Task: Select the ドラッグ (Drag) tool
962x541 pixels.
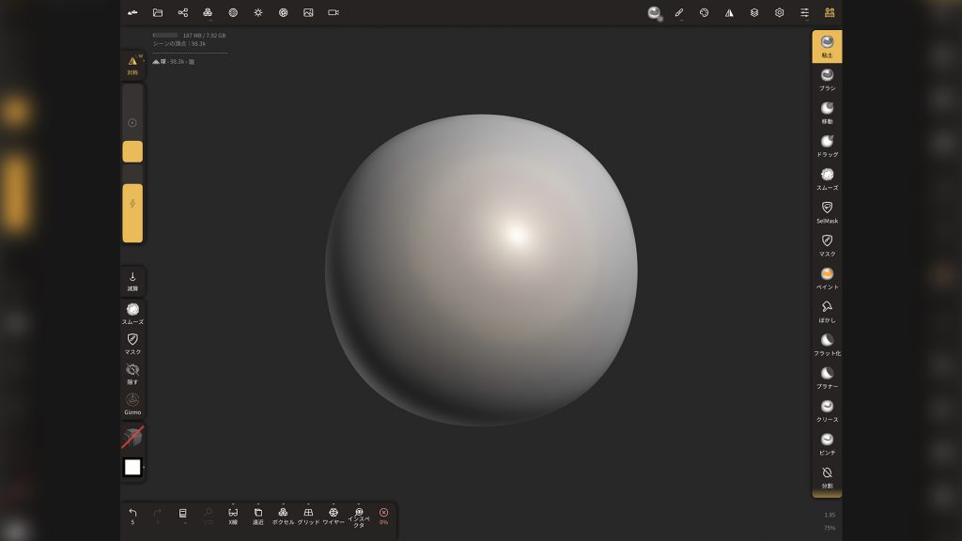Action: (827, 145)
